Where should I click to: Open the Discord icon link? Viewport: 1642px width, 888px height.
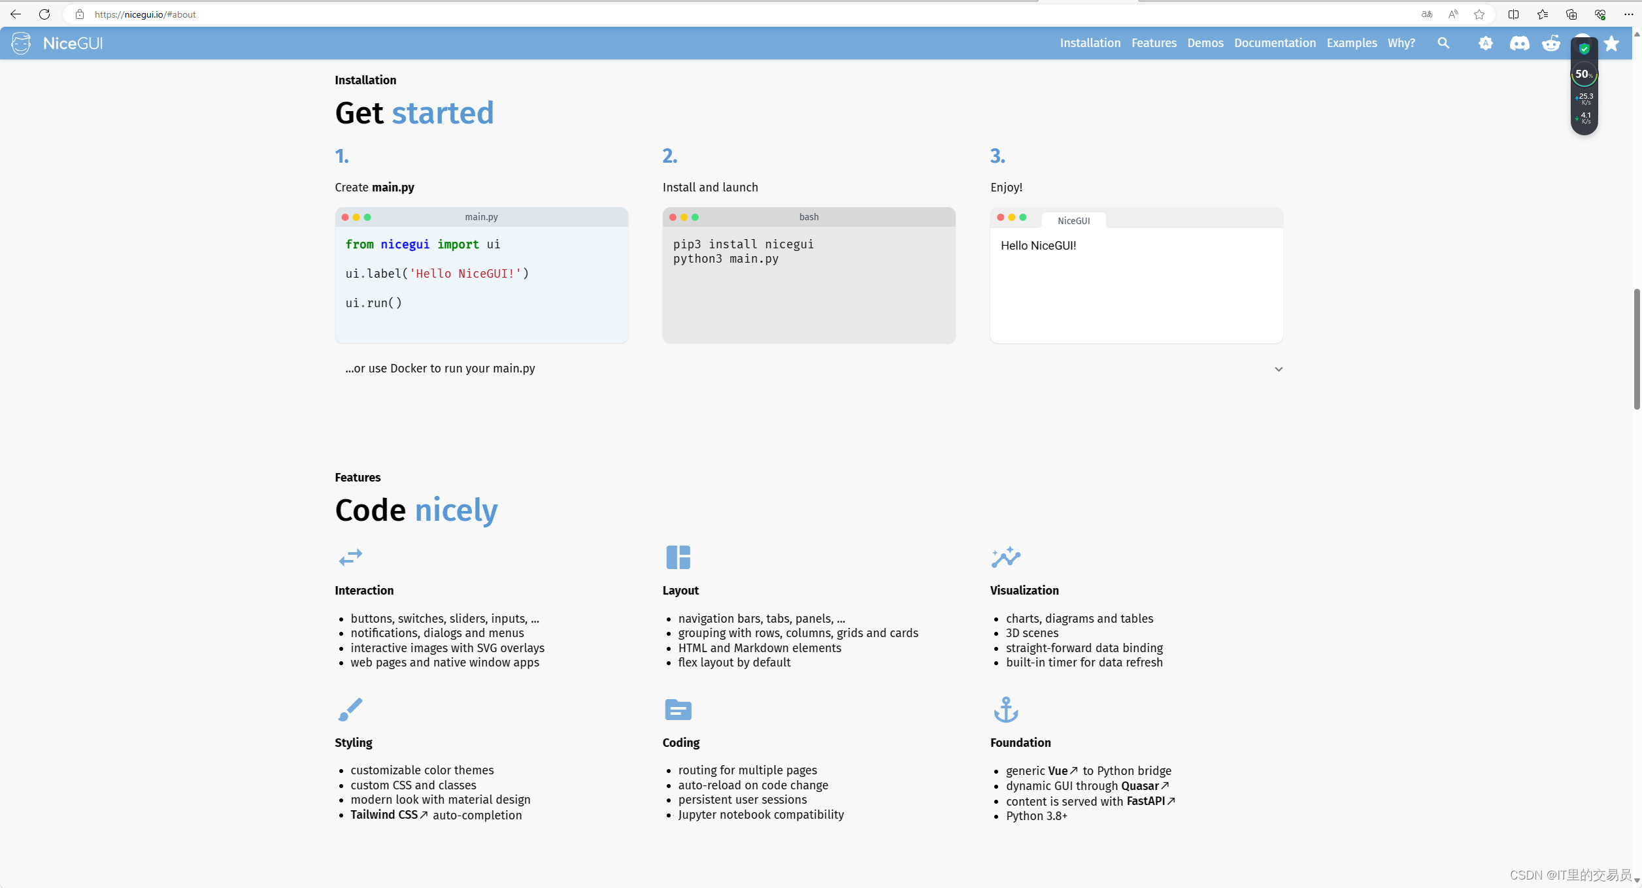pos(1519,43)
